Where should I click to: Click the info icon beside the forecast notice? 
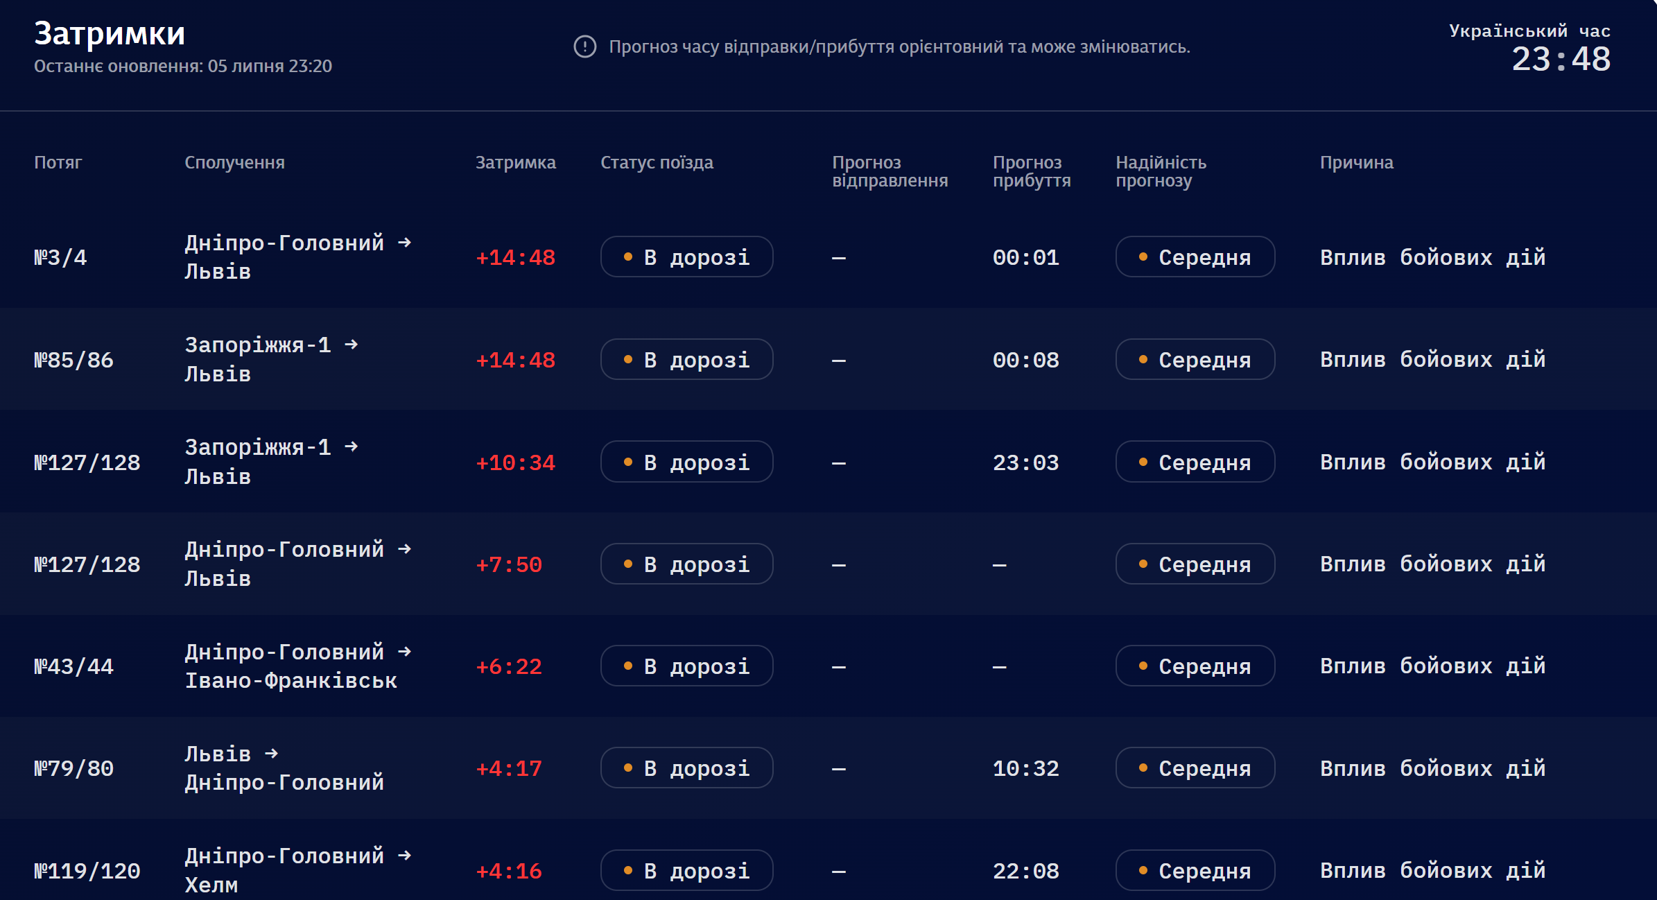point(585,46)
